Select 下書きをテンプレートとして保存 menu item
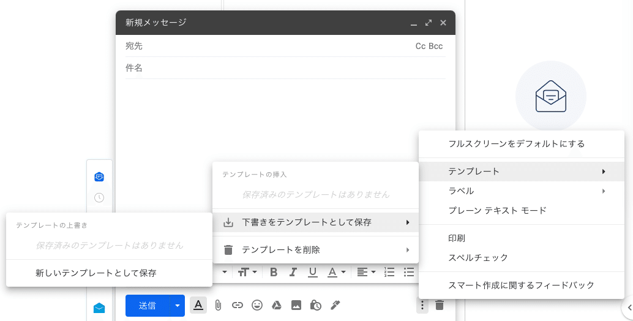 [316, 222]
